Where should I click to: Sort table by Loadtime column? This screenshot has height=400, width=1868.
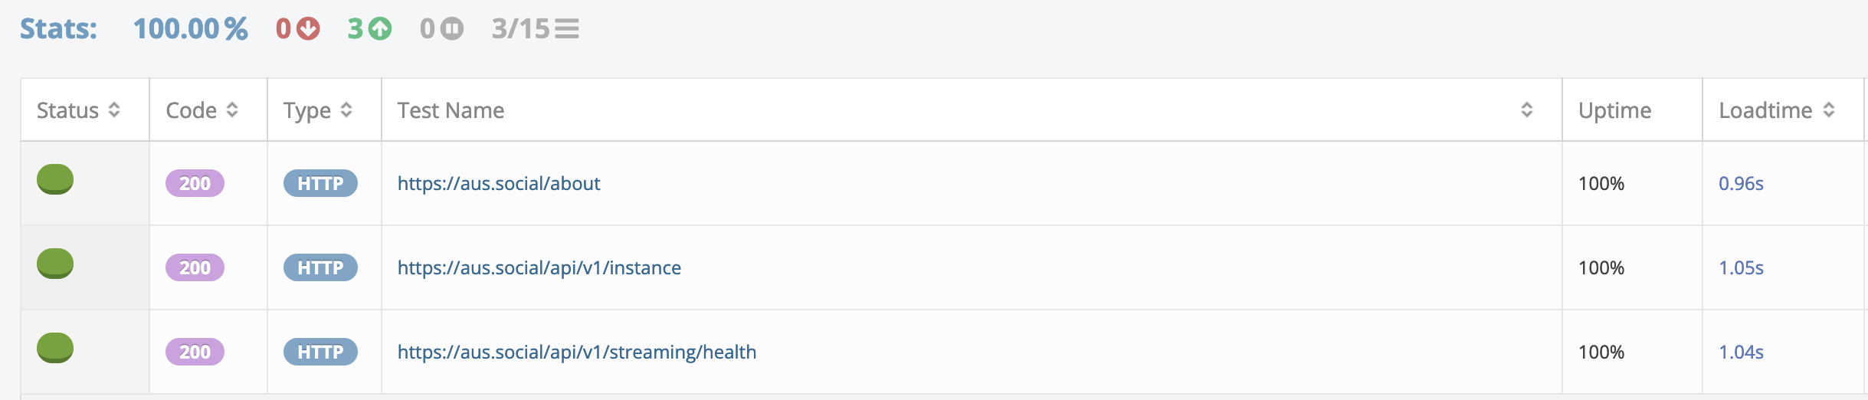point(1829,110)
